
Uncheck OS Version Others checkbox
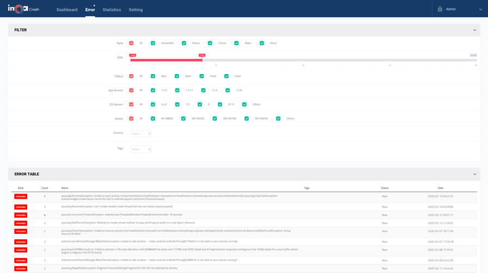point(245,104)
